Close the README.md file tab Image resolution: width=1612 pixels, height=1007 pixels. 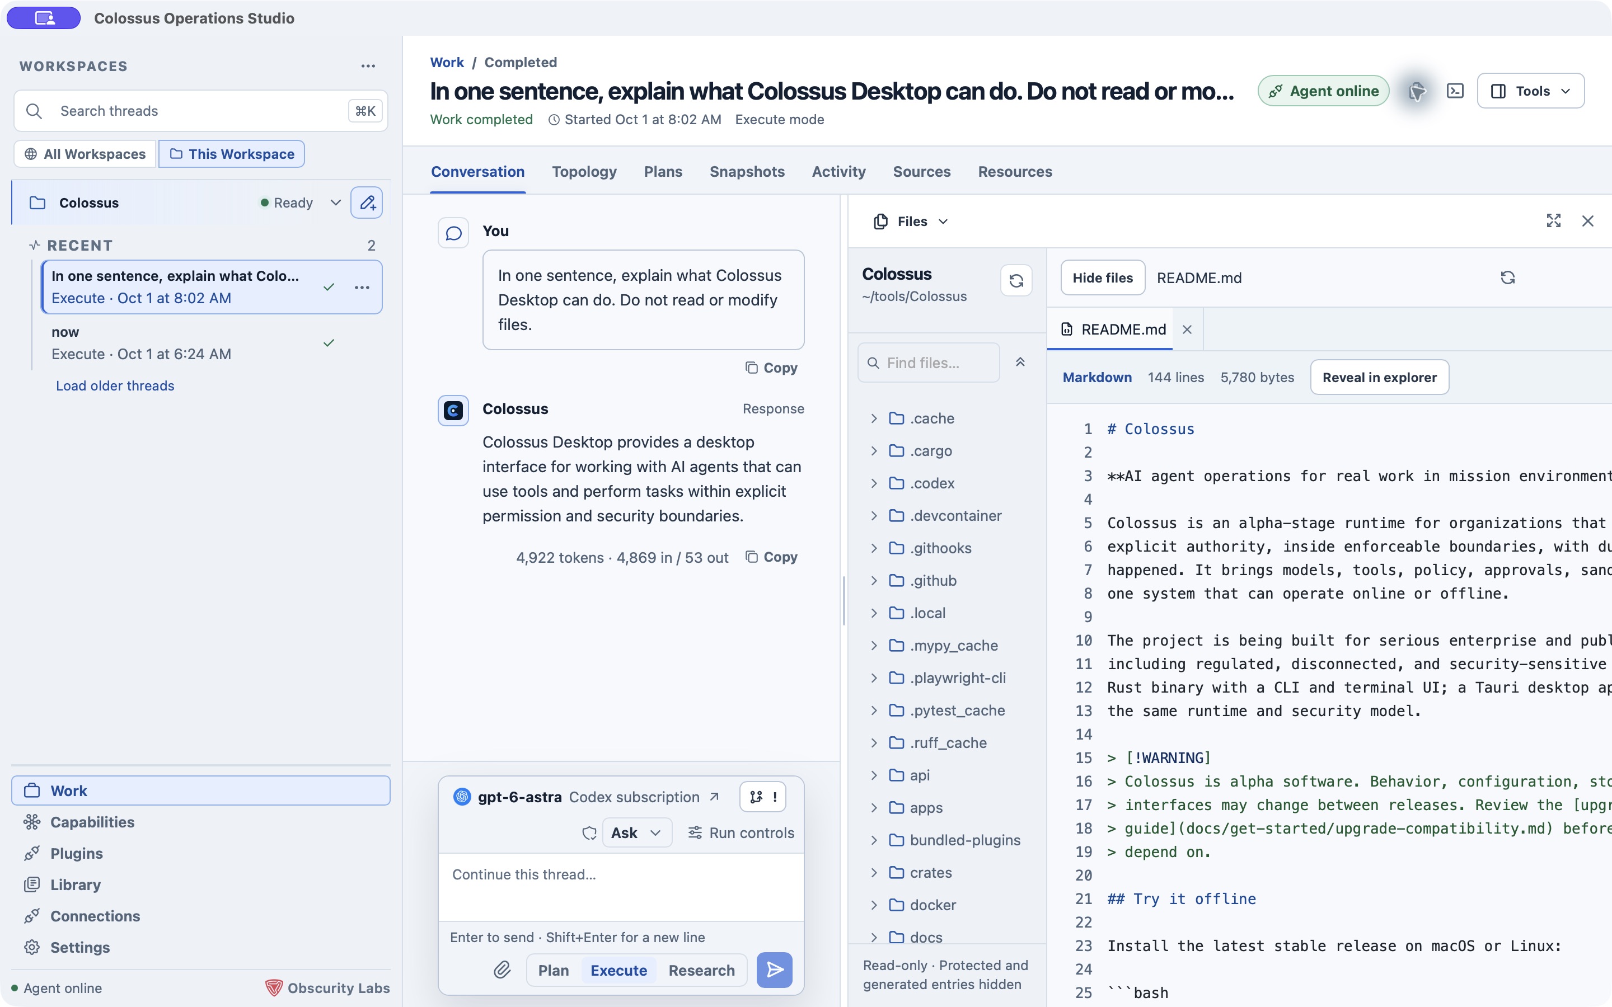[1187, 329]
